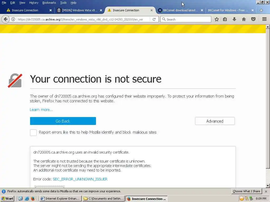Click Choose What I Share button
Image resolution: width=270 pixels, height=202 pixels.
(247, 191)
